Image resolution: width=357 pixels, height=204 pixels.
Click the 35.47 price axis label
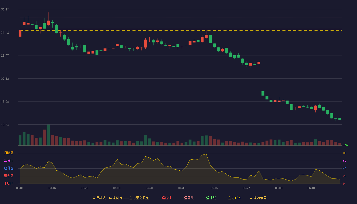[x=5, y=9]
